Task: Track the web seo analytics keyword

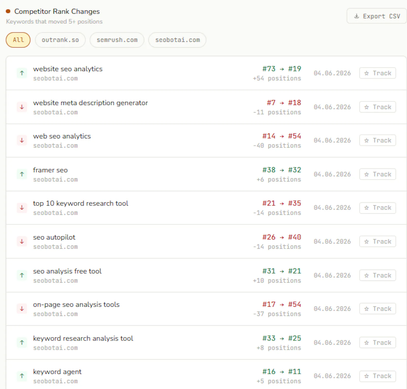Action: click(x=377, y=140)
